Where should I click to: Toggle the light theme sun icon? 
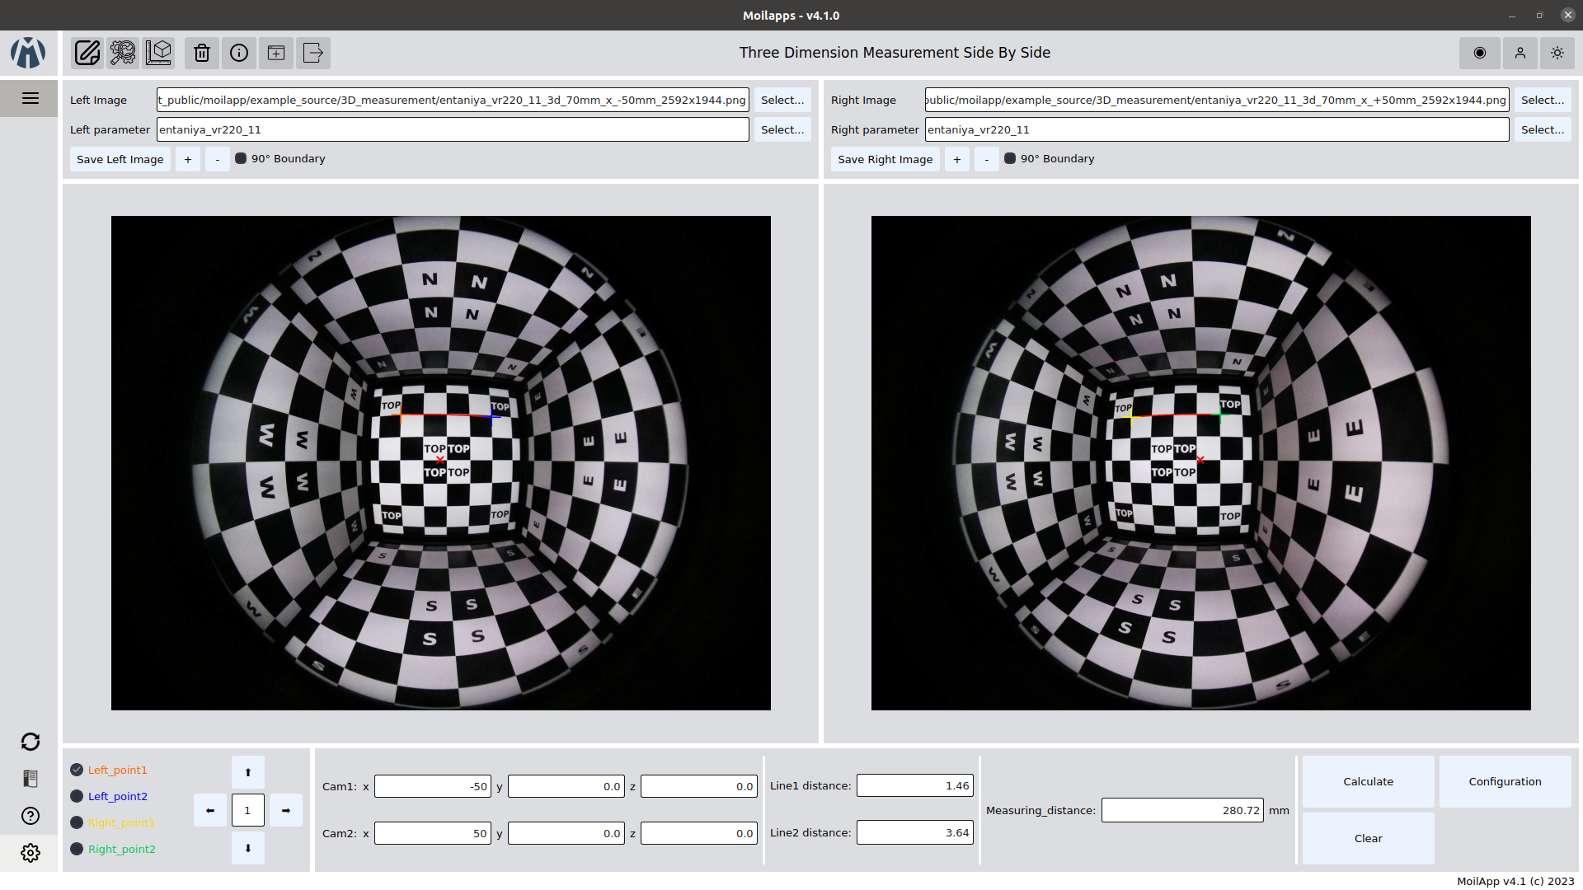[x=1557, y=53]
